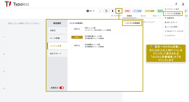Viewport: 189px width, 102px height.
Task: Click 使用する for 社外提案チェック用
Action: (77, 45)
